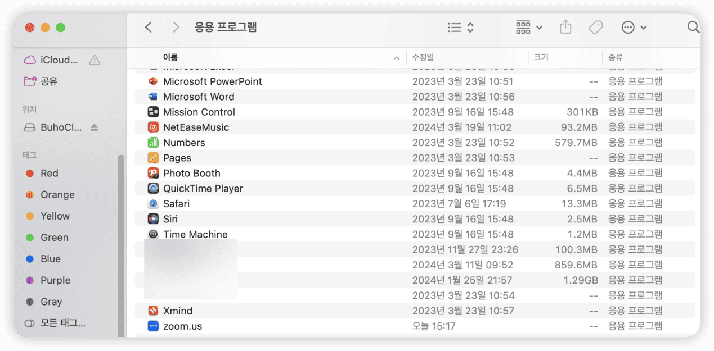Click the date 오늘 15:17
714x351 pixels.
pyautogui.click(x=434, y=326)
